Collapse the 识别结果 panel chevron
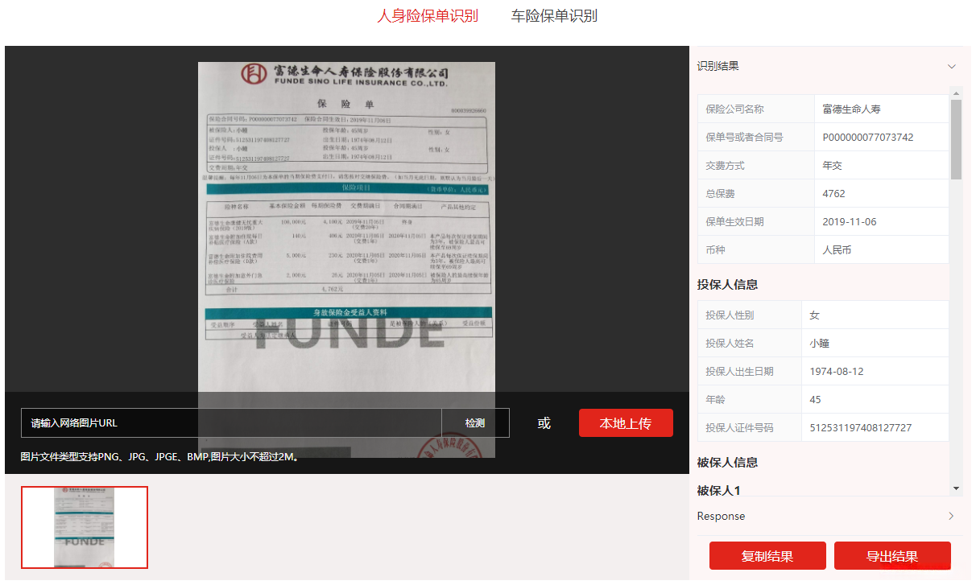Viewport: 976px width, 585px height. point(952,66)
